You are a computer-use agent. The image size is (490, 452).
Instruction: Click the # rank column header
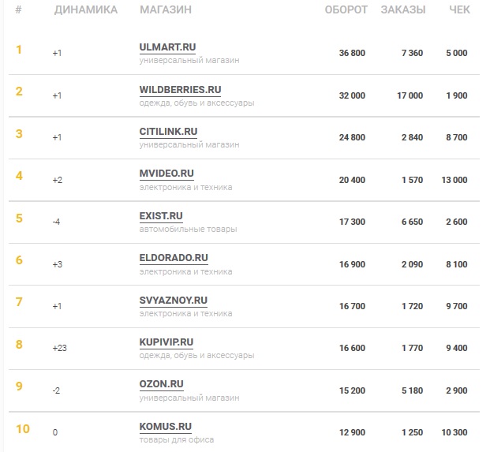coord(19,10)
